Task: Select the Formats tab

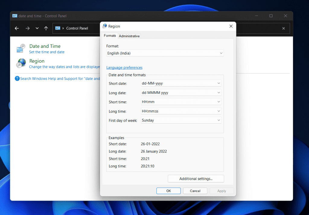Action: pos(110,36)
